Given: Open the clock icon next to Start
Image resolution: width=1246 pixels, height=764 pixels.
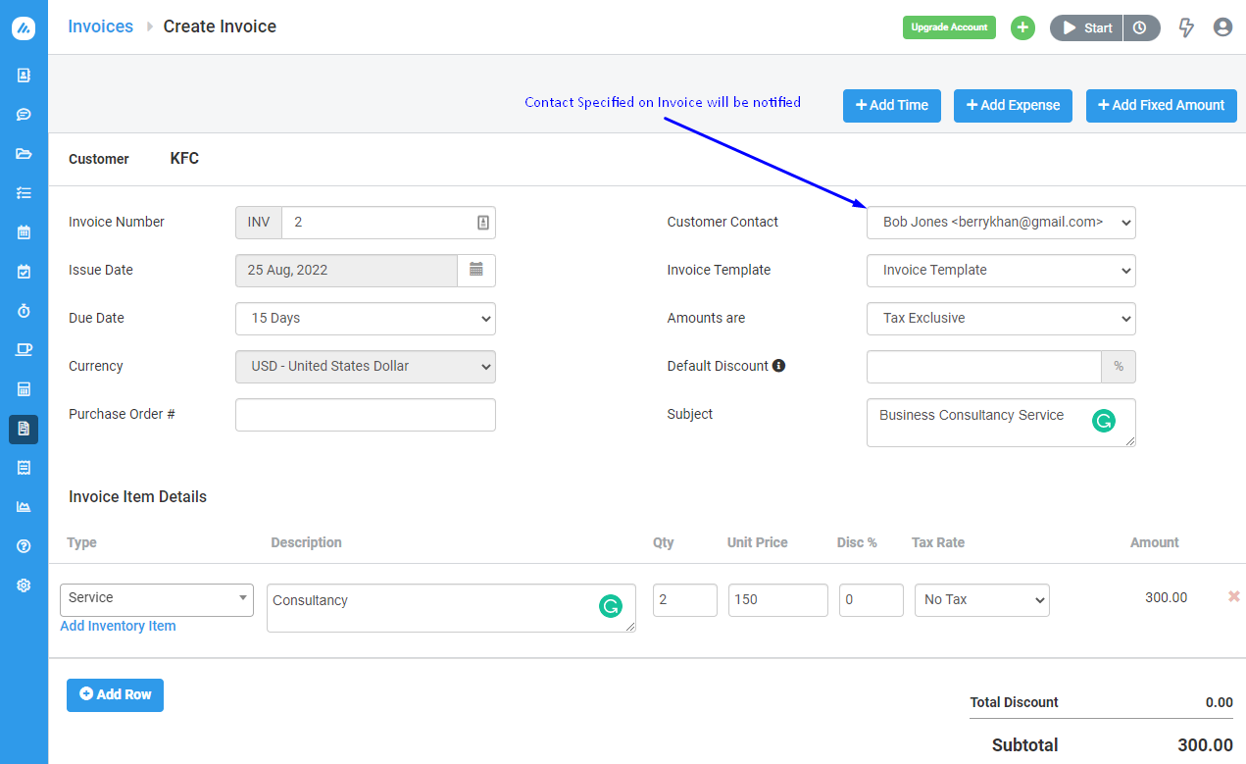Looking at the screenshot, I should [x=1140, y=27].
